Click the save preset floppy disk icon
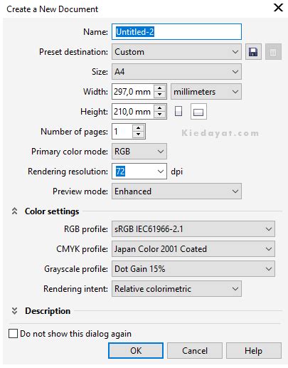288x368 pixels. tap(253, 52)
